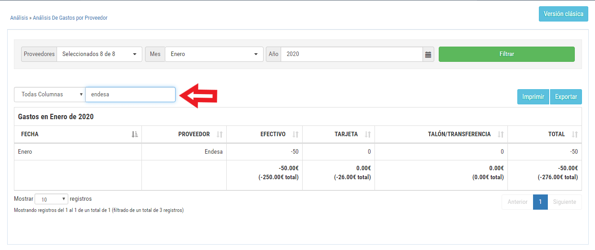Open the Análisis breadcrumb link
The width and height of the screenshot is (595, 250).
[19, 18]
